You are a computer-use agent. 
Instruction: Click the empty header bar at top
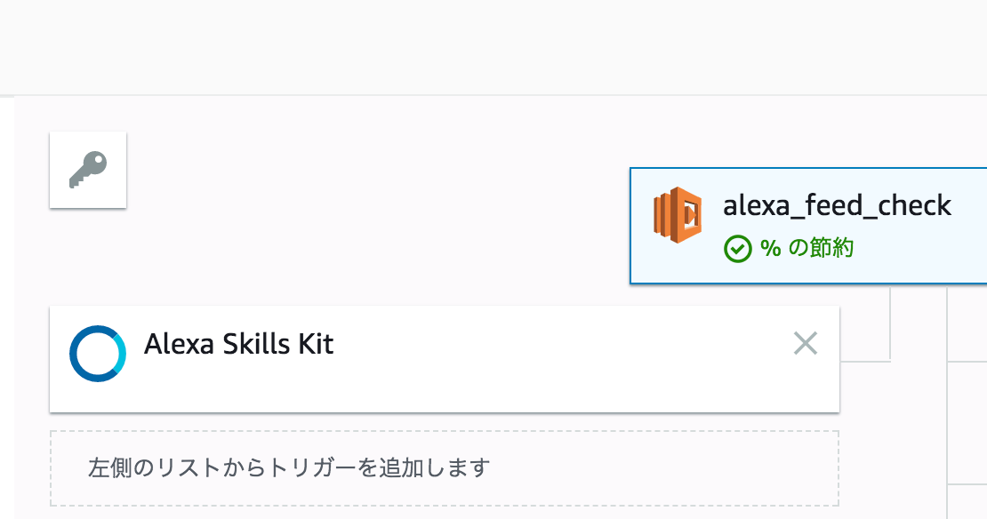(x=493, y=47)
